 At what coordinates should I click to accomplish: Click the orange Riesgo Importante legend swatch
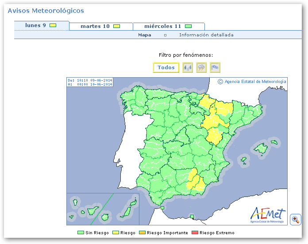142,233
